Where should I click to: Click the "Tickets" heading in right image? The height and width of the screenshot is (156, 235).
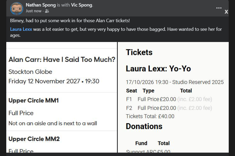139,52
